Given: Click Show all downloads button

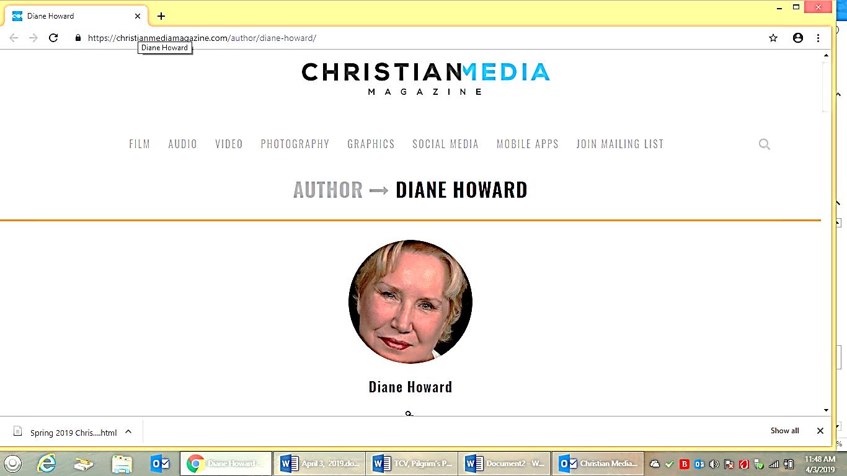Looking at the screenshot, I should 784,431.
